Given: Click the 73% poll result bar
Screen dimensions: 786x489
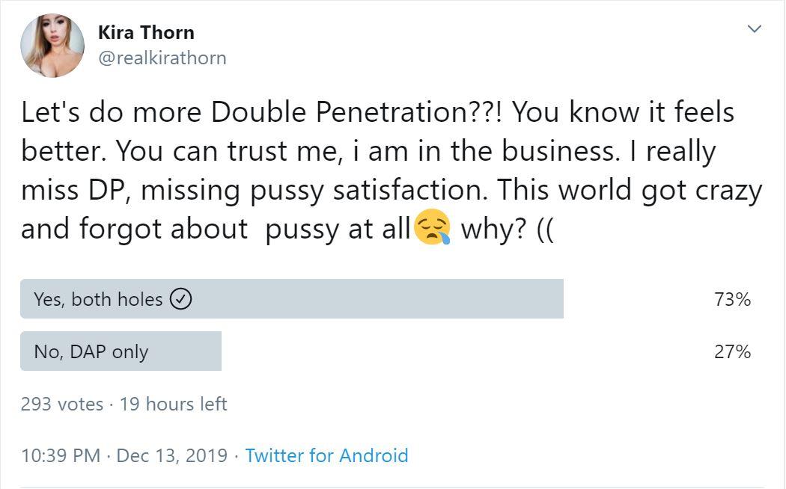Looking at the screenshot, I should click(x=374, y=299).
